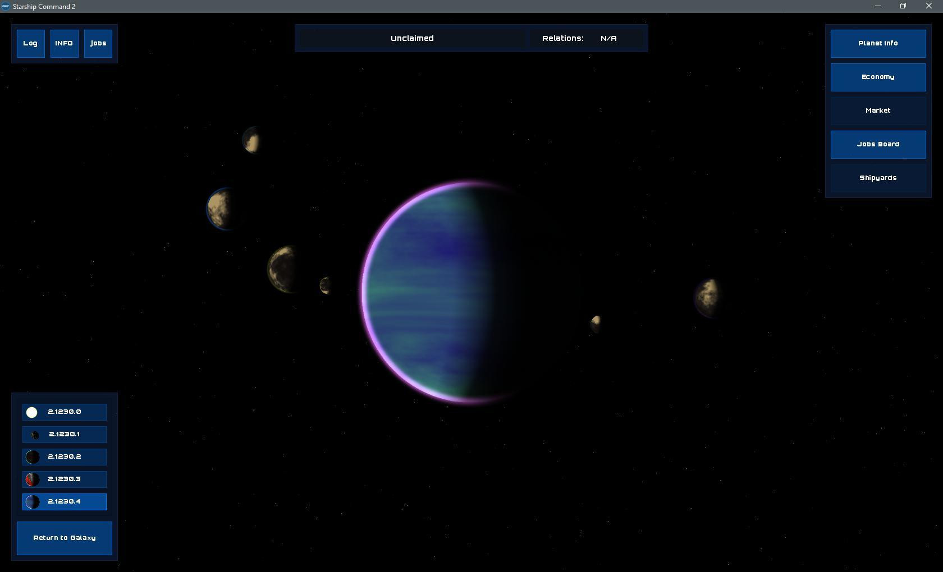This screenshot has height=572, width=943.
Task: Open Planet Info
Action: coord(878,43)
